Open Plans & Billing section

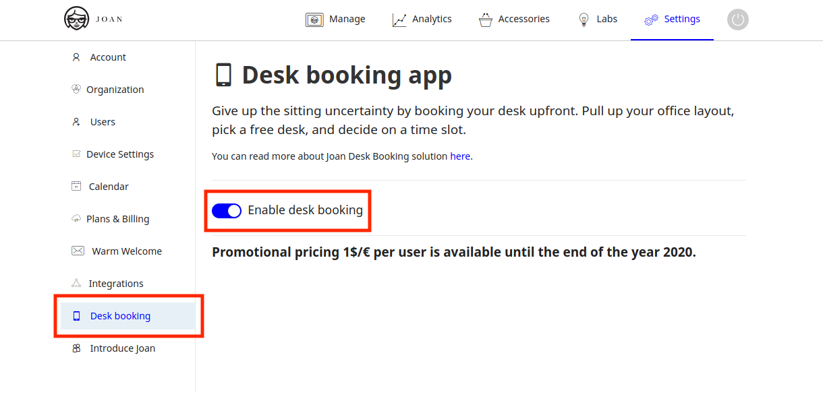(128, 219)
